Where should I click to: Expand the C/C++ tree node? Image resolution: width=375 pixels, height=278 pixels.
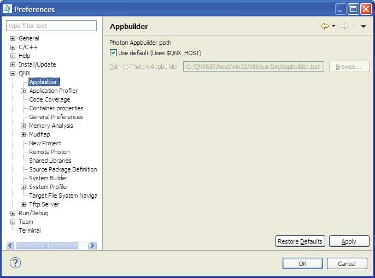point(13,48)
